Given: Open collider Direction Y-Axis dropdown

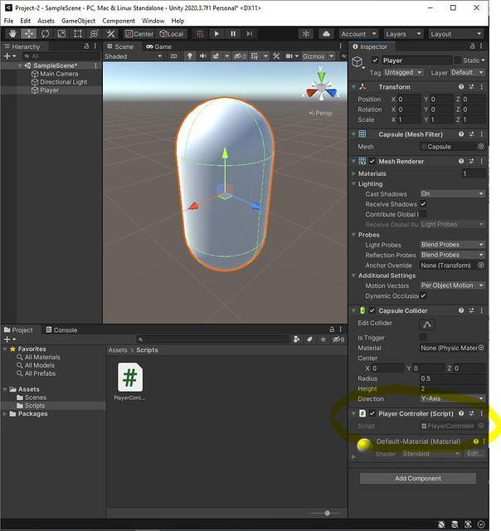Looking at the screenshot, I should coord(452,398).
